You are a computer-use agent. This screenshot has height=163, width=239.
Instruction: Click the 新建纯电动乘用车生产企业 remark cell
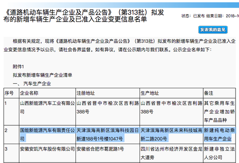pyautogui.click(x=219, y=134)
